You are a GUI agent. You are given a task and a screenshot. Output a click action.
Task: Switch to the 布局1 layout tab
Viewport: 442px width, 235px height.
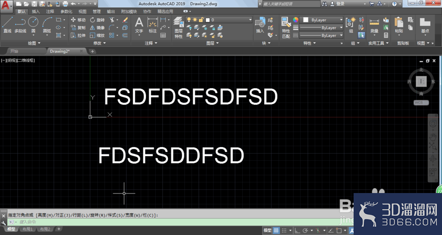pos(27,229)
